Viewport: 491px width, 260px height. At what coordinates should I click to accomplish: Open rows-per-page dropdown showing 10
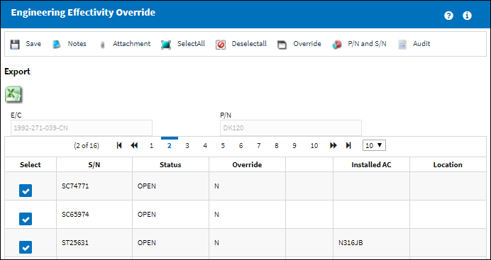click(374, 145)
